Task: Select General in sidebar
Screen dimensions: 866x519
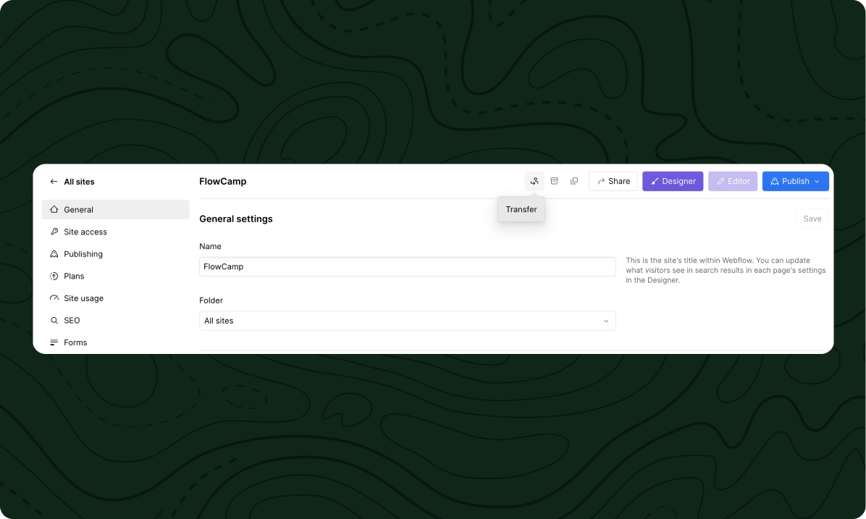Action: [x=115, y=209]
